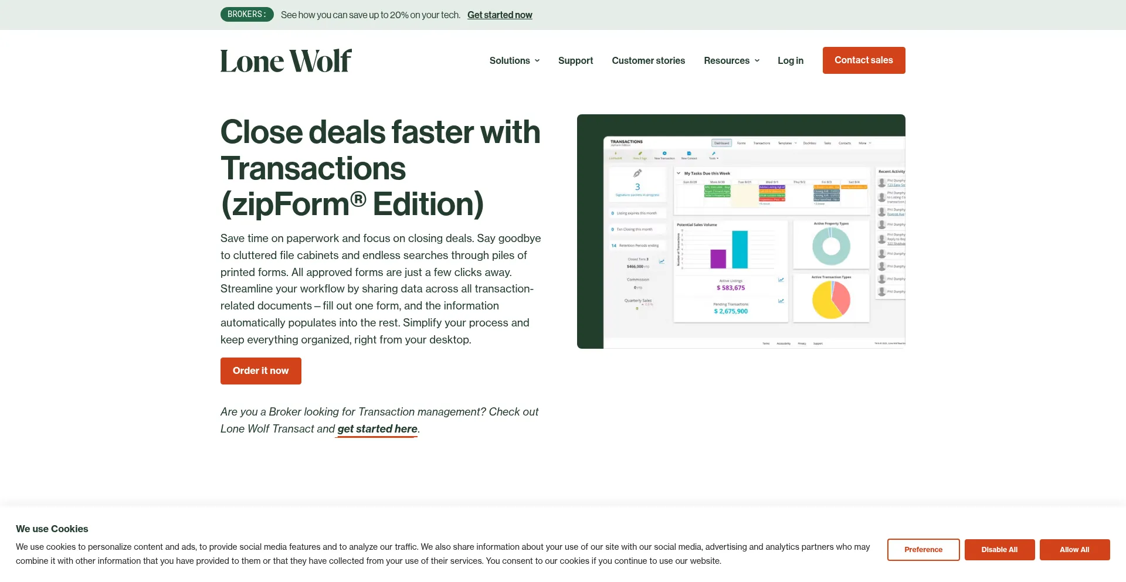The image size is (1126, 582).
Task: Open the Resources dropdown menu
Action: (731, 60)
